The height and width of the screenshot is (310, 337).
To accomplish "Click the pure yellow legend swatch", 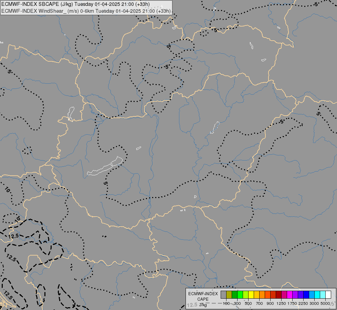I will (251, 294).
